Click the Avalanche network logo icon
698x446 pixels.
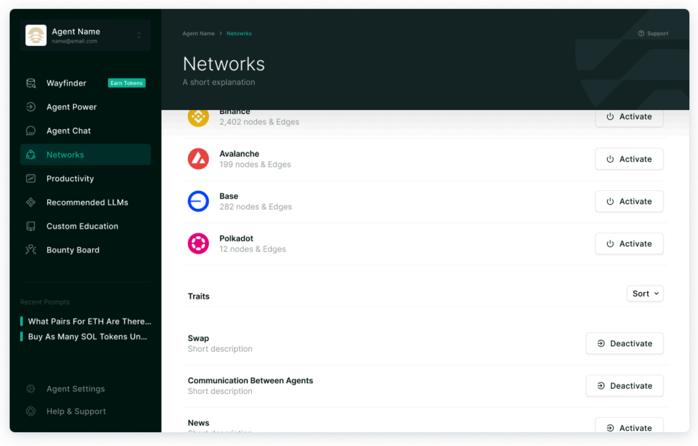[198, 159]
